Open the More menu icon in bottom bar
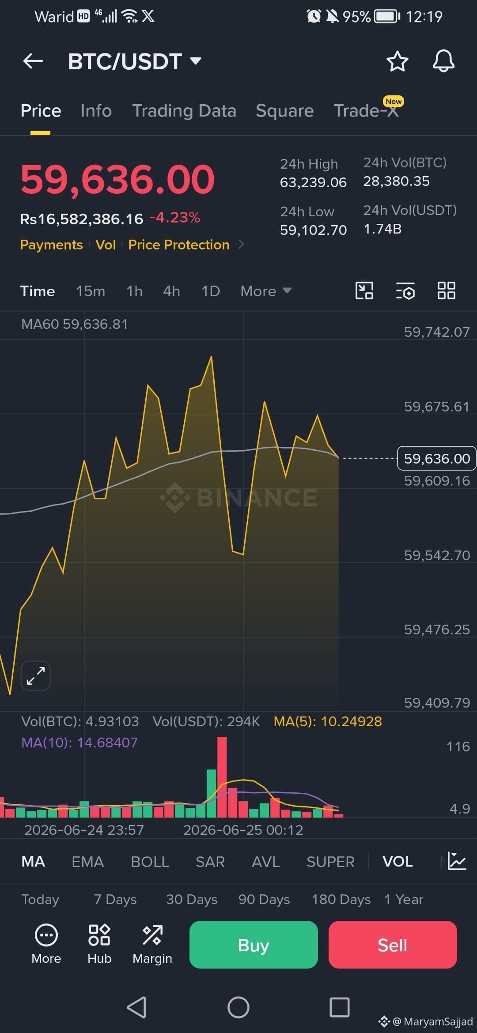Image resolution: width=477 pixels, height=1033 pixels. (46, 943)
